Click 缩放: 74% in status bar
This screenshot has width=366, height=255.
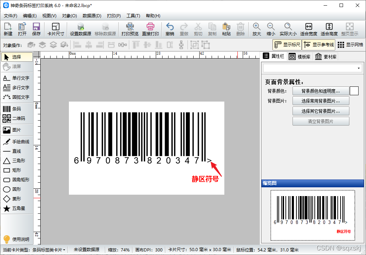coord(119,250)
